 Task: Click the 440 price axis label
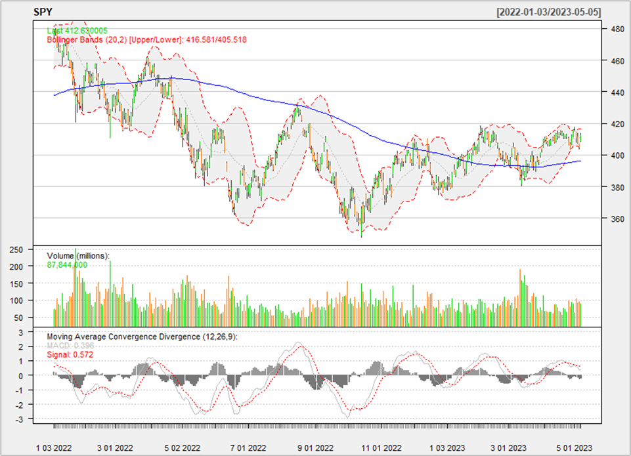[618, 92]
